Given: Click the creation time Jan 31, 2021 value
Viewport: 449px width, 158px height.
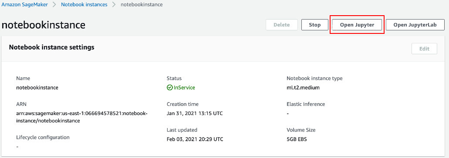Looking at the screenshot, I should 195,114.
